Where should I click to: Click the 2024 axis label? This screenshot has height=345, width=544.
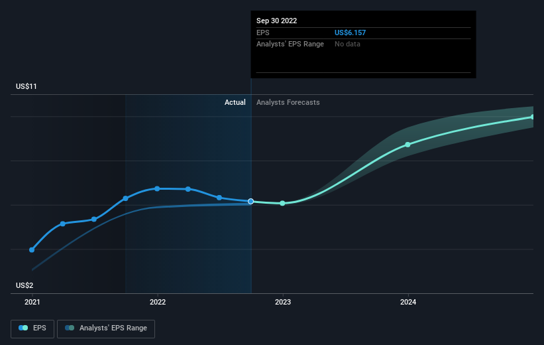click(408, 303)
